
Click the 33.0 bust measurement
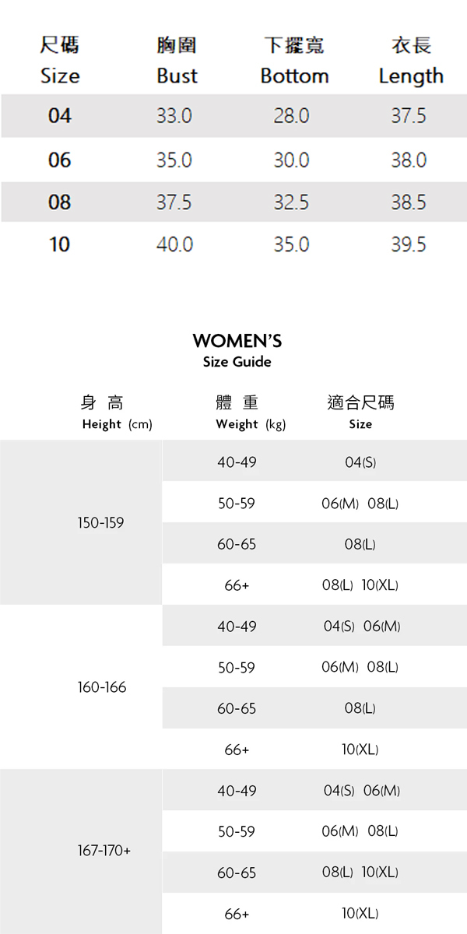coord(174,116)
